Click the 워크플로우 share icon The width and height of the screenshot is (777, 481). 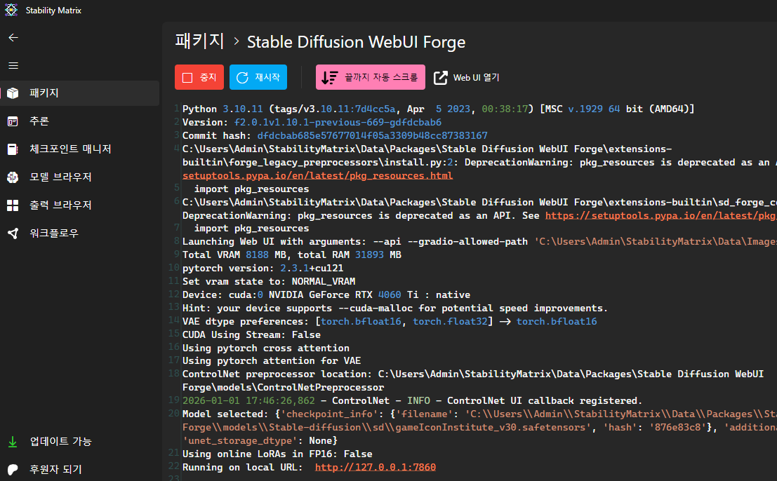[13, 233]
